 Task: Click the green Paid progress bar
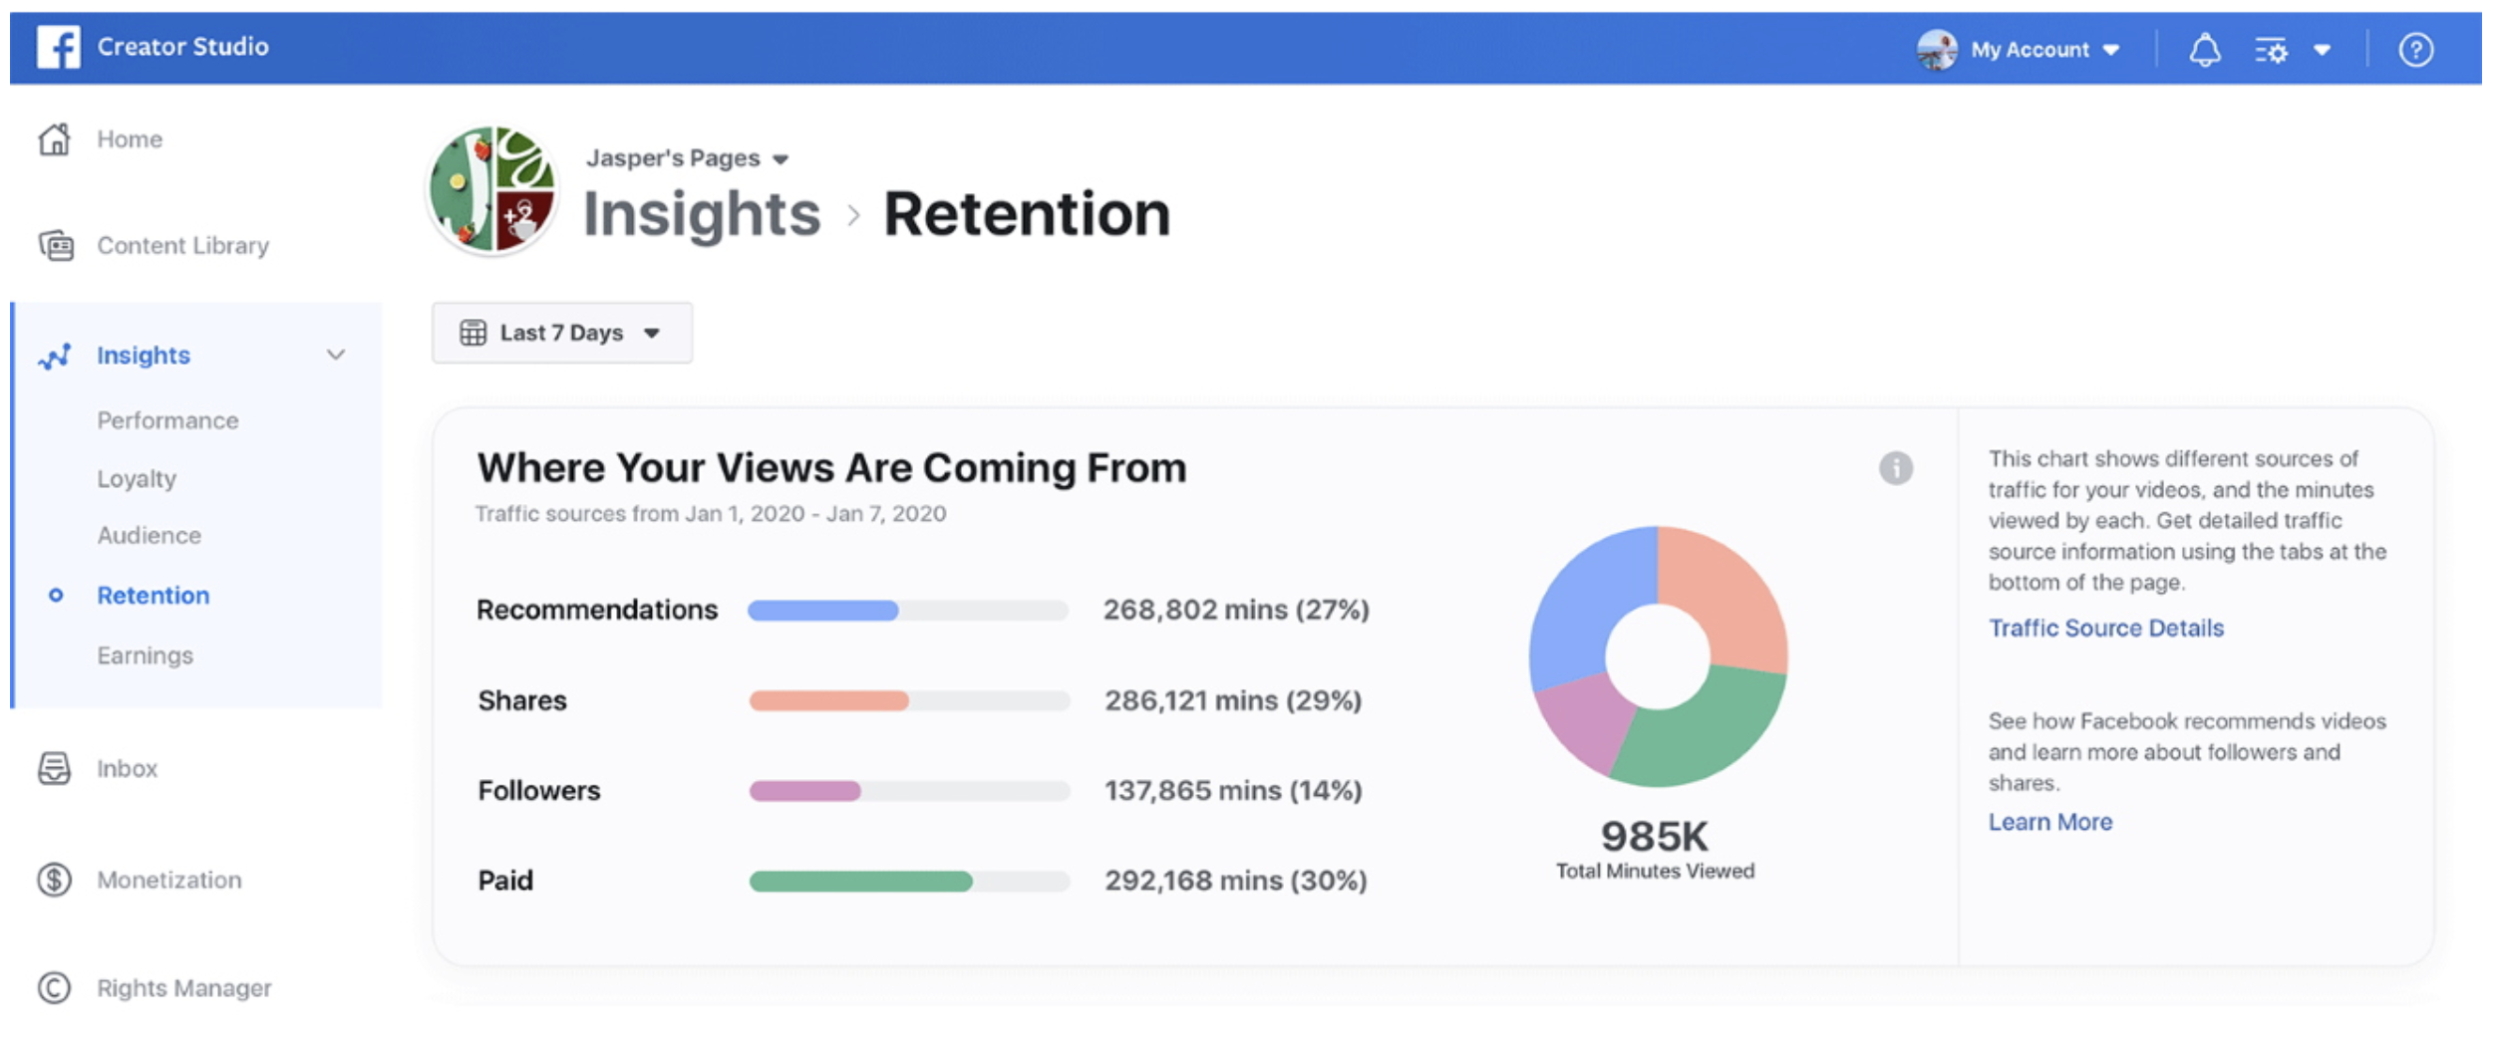click(x=860, y=882)
